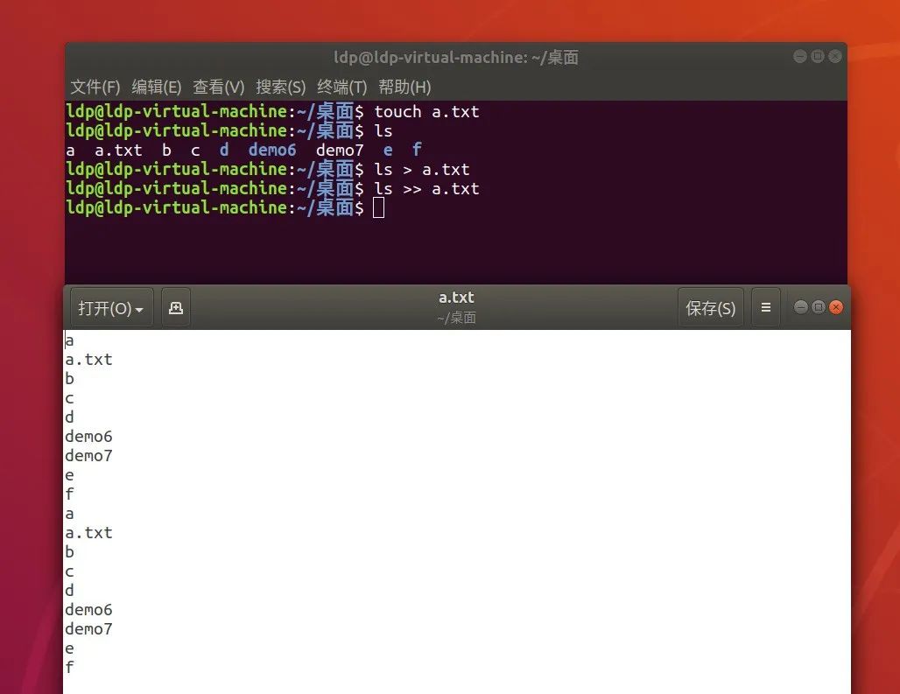Image resolution: width=900 pixels, height=694 pixels.
Task: Click blue 'demo6' directory in terminal output
Action: (272, 151)
